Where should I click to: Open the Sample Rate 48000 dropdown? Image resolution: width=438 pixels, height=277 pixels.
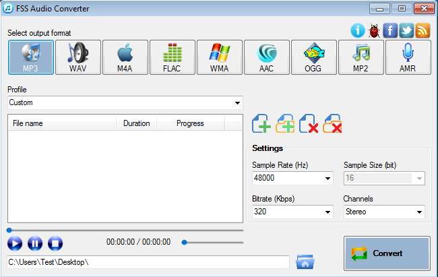292,178
